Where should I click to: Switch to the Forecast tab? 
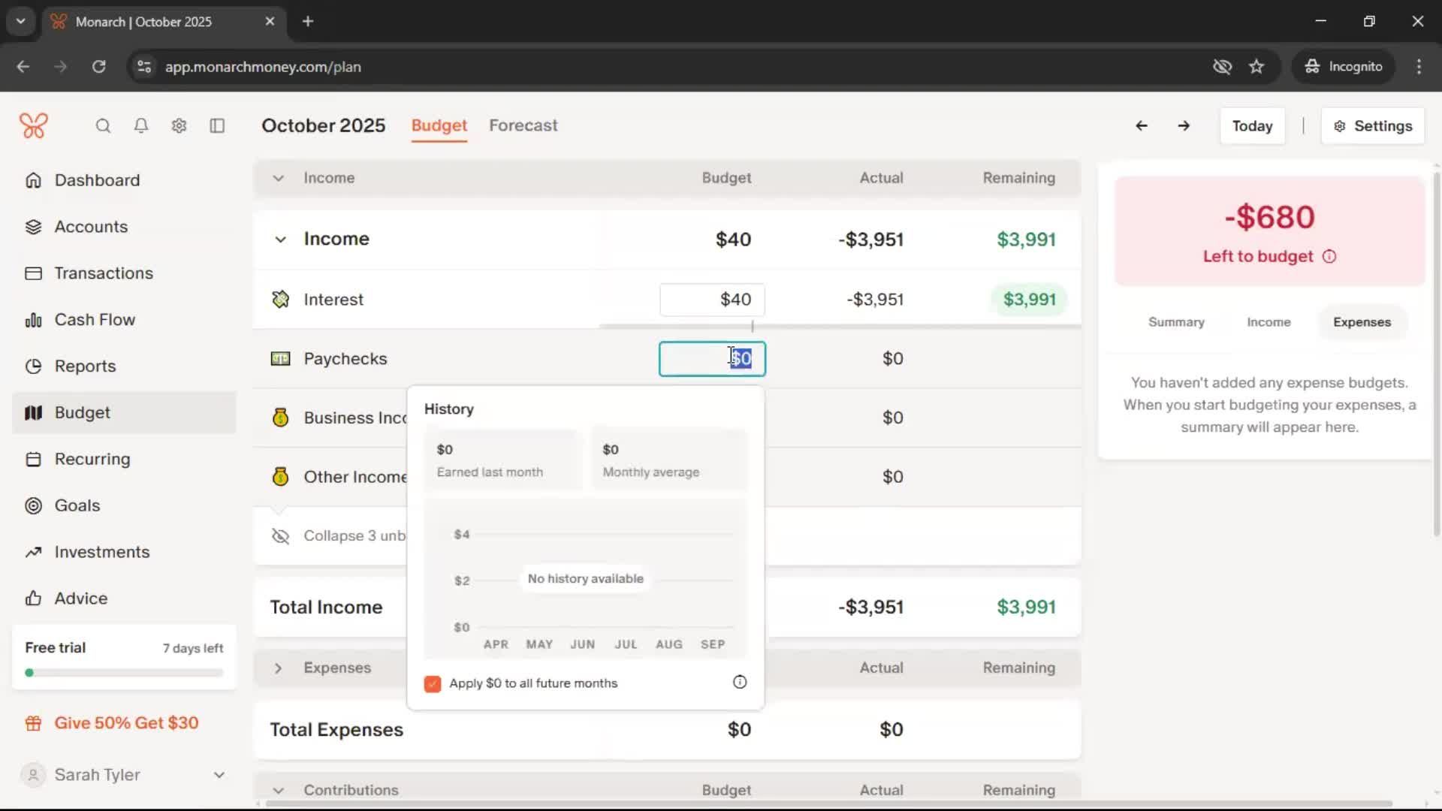[523, 125]
